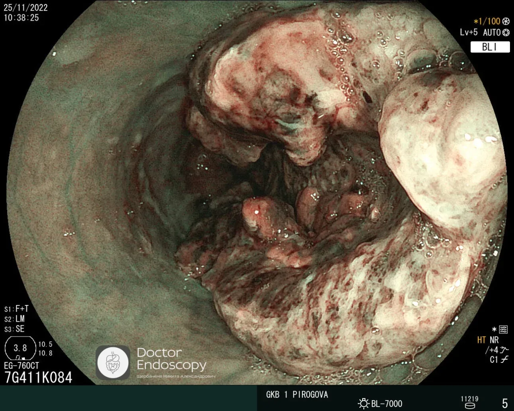Click the scope tip diagram showing 3.8
The height and width of the screenshot is (411, 514).
[20, 348]
